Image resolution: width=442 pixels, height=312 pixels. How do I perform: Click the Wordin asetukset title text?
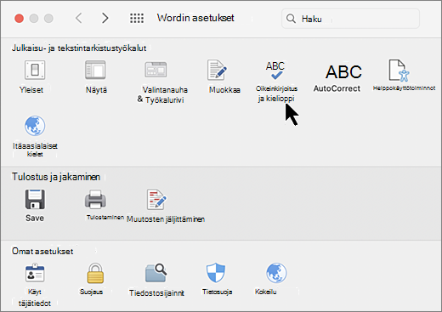[x=195, y=18]
